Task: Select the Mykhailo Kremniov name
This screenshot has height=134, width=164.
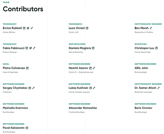Action: coord(15,108)
